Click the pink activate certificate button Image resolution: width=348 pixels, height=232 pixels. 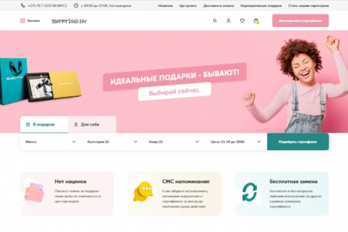point(301,21)
